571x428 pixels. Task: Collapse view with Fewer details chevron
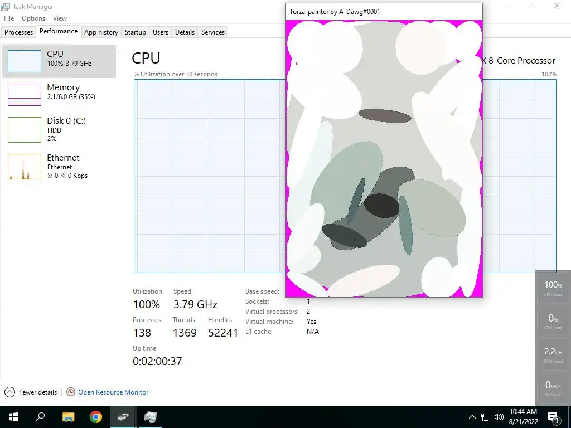click(x=10, y=392)
